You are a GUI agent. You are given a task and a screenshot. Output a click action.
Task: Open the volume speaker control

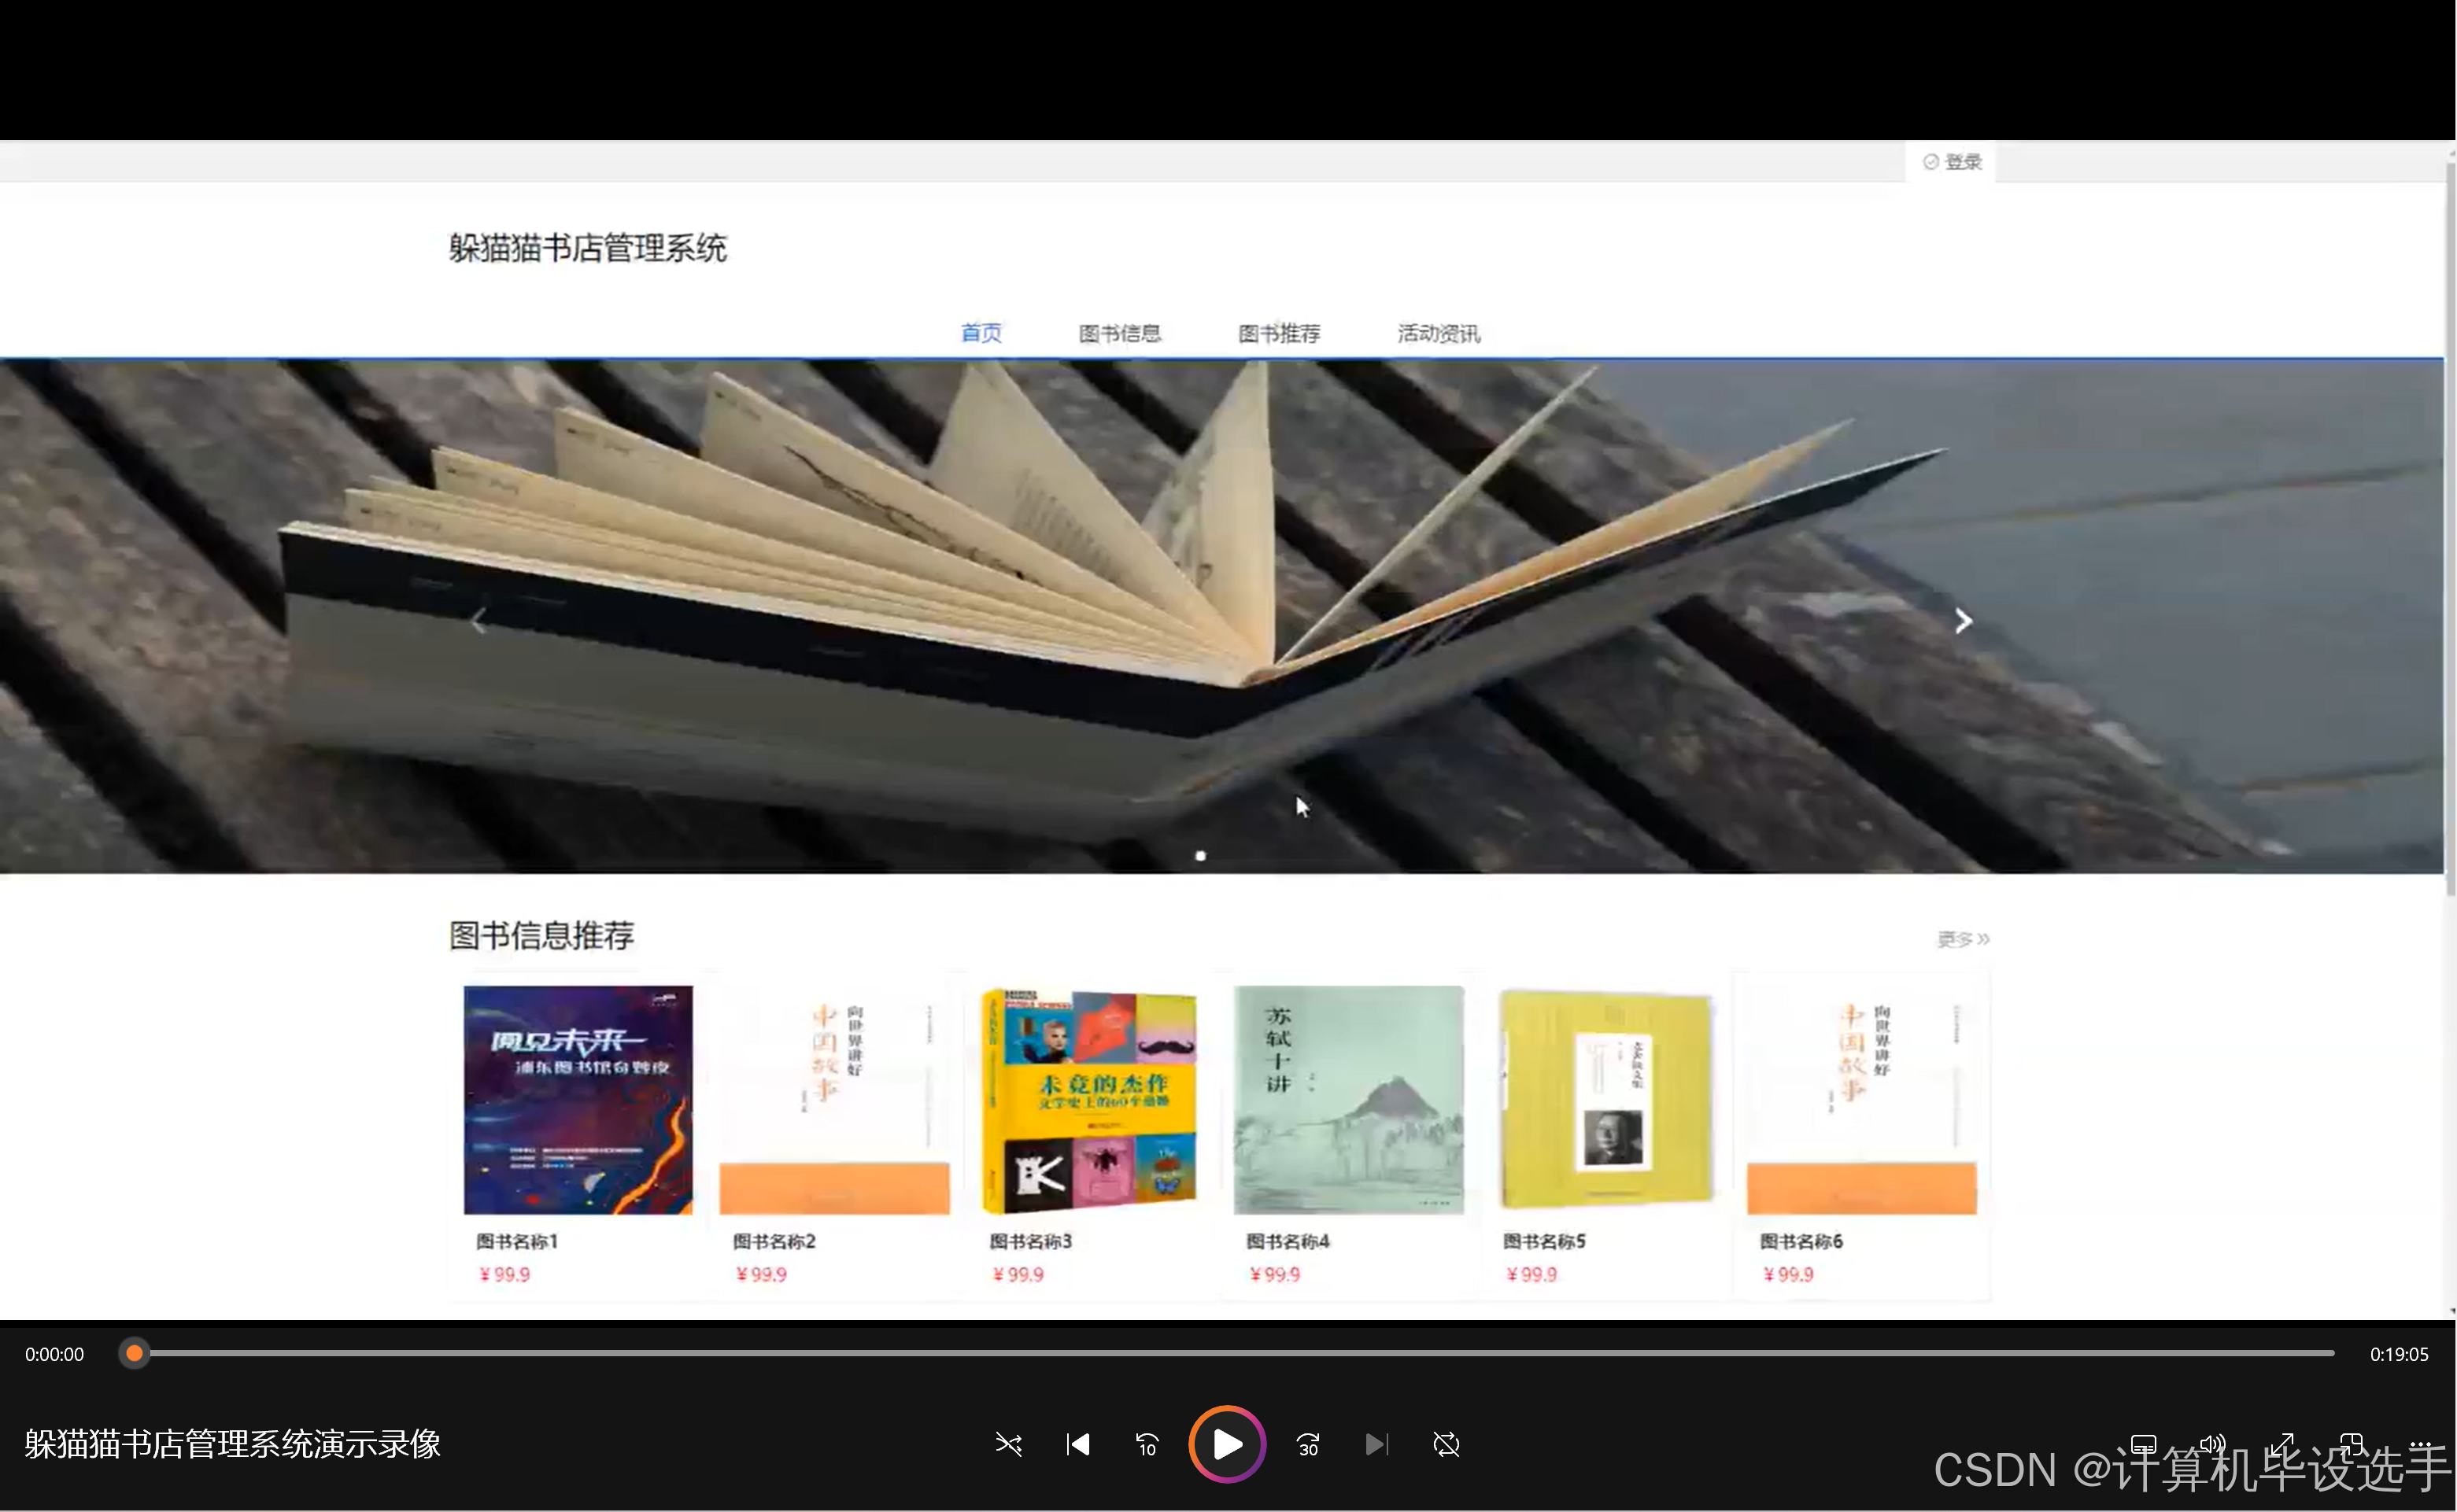click(x=2212, y=1444)
